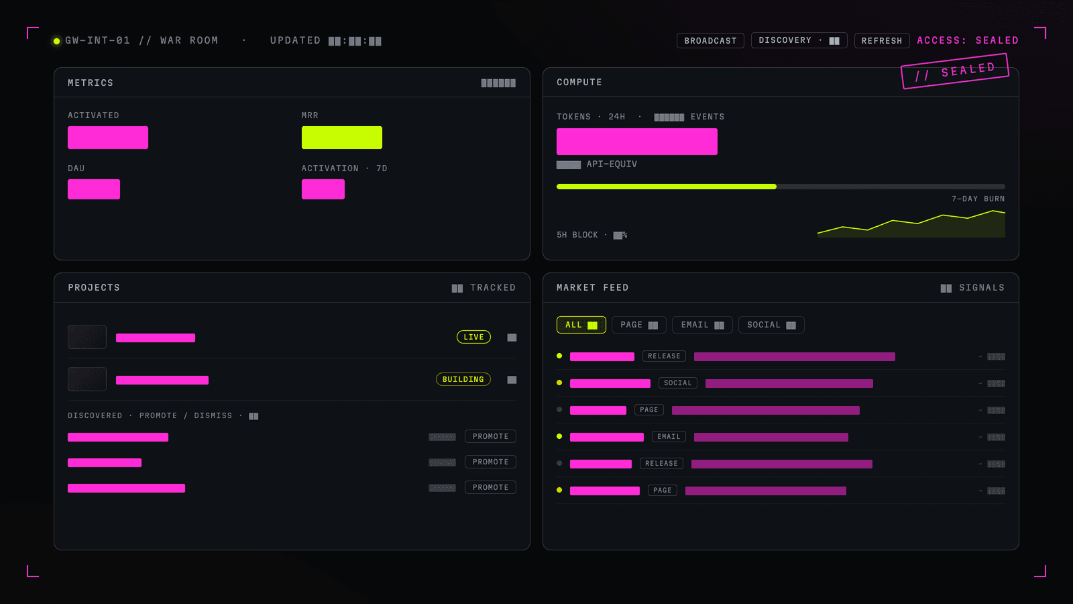The image size is (1073, 604).
Task: Click the DAU value block
Action: click(94, 189)
